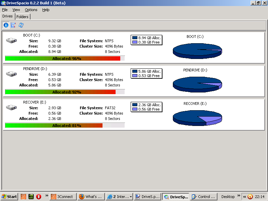Viewport: 268px width, 201px height.
Task: Click the BOOT (C:) hard drive icon
Action: pyautogui.click(x=11, y=41)
